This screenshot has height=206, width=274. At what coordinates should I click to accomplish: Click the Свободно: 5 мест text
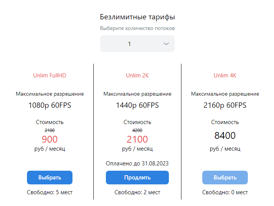click(50, 192)
